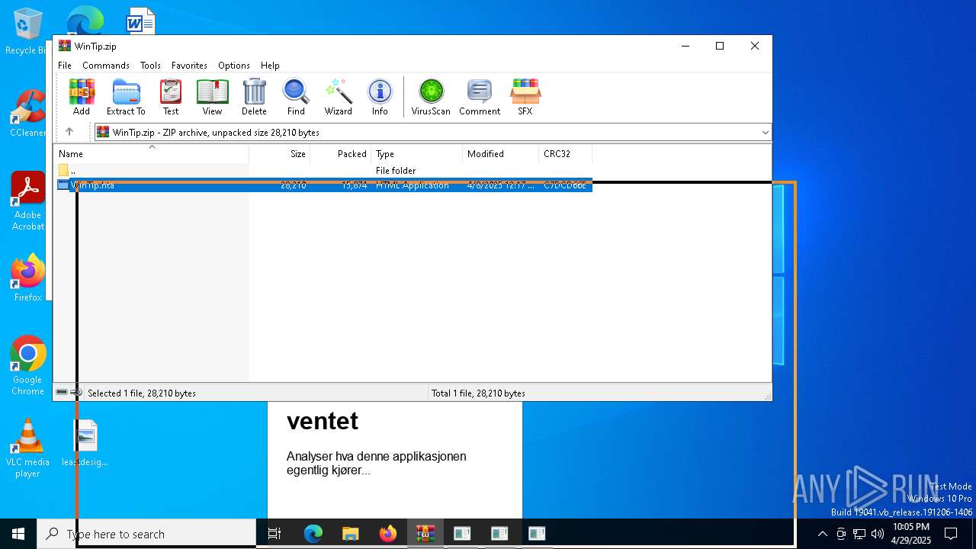
Task: Sort files by CRC32 column header
Action: (x=566, y=154)
